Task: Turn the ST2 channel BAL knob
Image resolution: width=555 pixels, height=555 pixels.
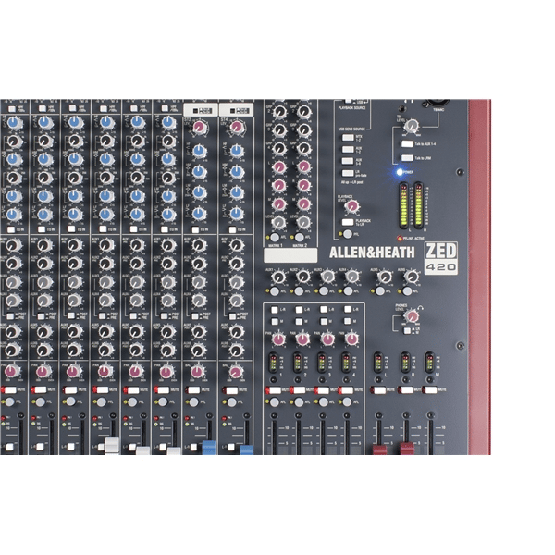Action: point(197,372)
